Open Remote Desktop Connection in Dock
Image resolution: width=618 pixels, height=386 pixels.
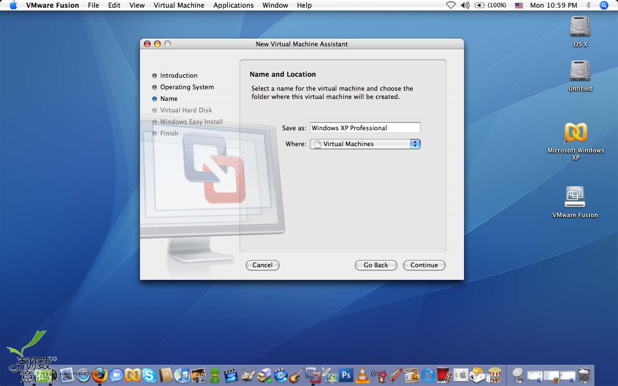[x=330, y=375]
